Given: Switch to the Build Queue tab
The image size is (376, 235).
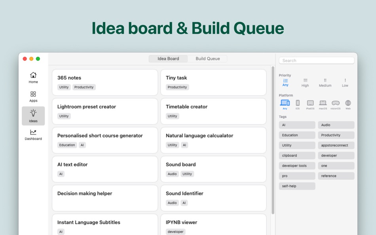Looking at the screenshot, I should click(x=208, y=58).
